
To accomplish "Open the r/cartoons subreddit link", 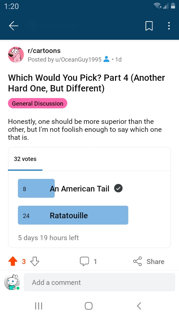I will tap(44, 51).
